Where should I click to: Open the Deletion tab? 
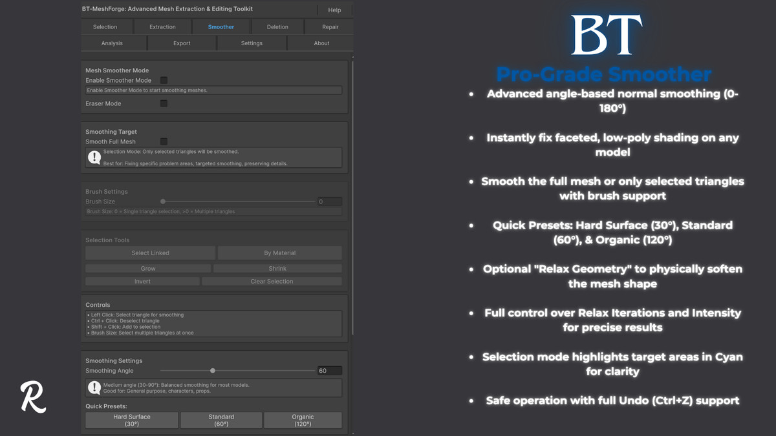pyautogui.click(x=277, y=26)
